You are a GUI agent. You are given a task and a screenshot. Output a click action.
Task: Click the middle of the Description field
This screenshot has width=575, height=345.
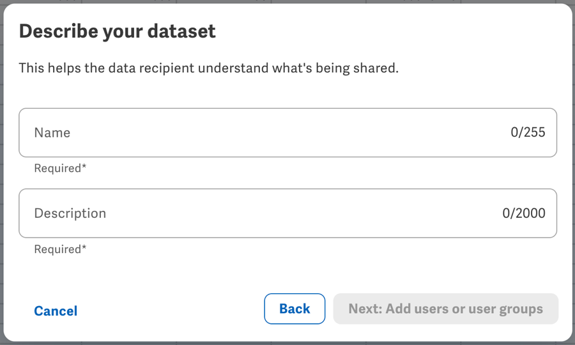pos(287,213)
